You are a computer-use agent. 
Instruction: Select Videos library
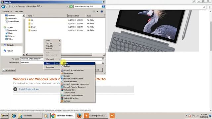click(9, 39)
